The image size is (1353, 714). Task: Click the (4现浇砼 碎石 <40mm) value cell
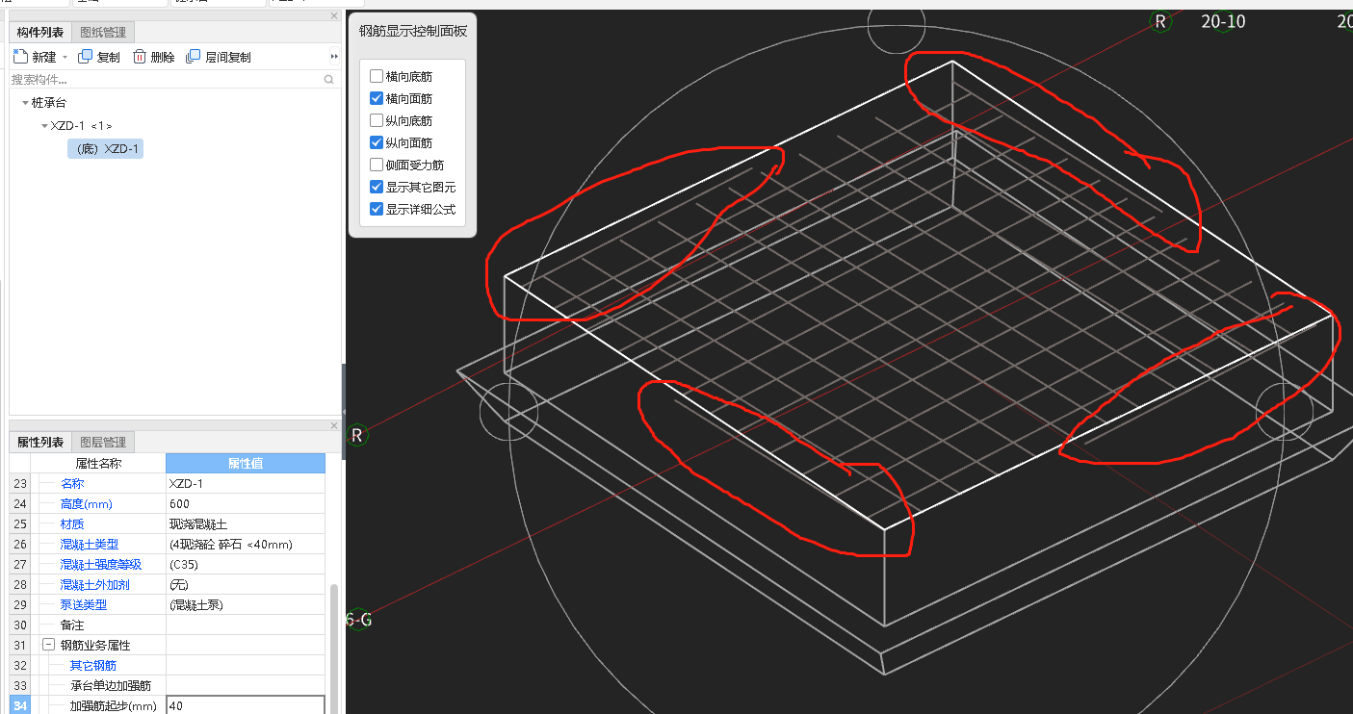click(x=246, y=544)
